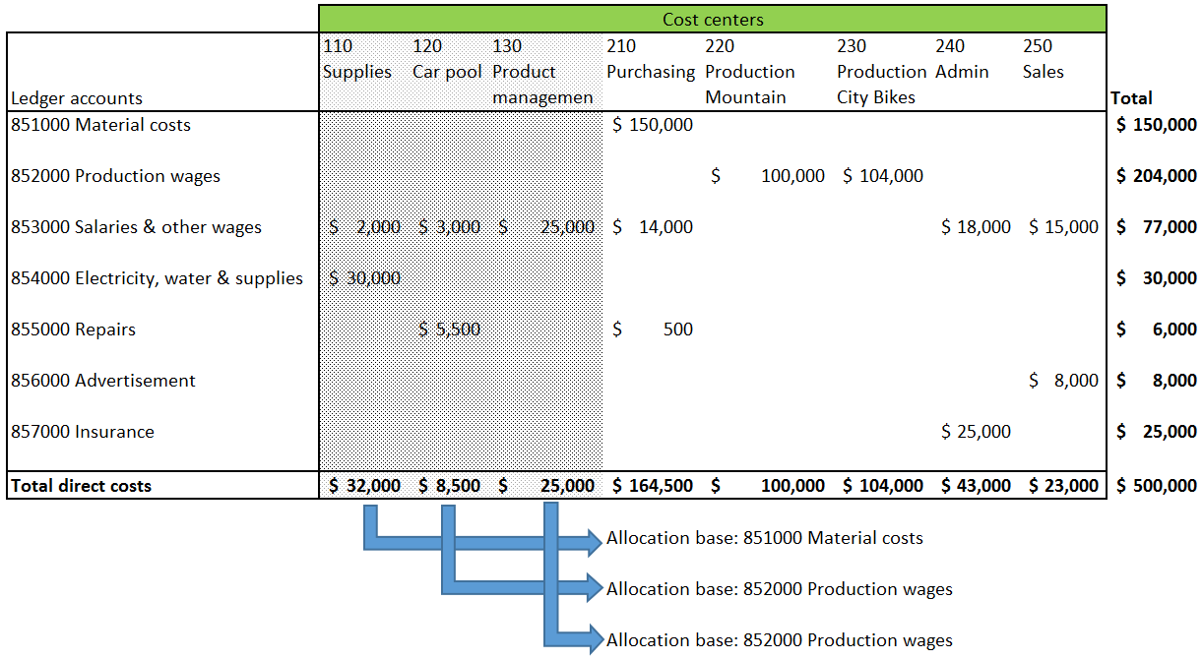Click the Ledger accounts label
Screen dimensions: 1203x660
[77, 97]
